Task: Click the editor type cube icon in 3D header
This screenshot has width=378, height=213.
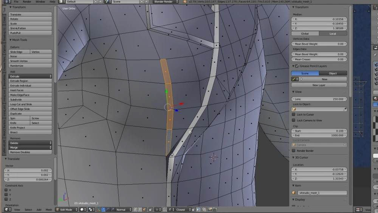Action: 7,210
